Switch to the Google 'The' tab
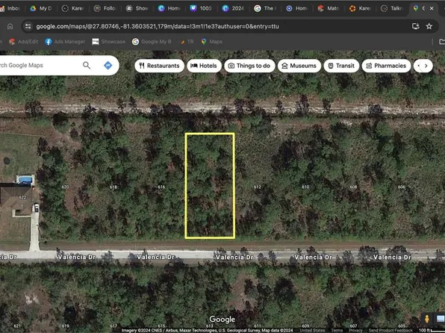The image size is (445, 333). [266, 8]
